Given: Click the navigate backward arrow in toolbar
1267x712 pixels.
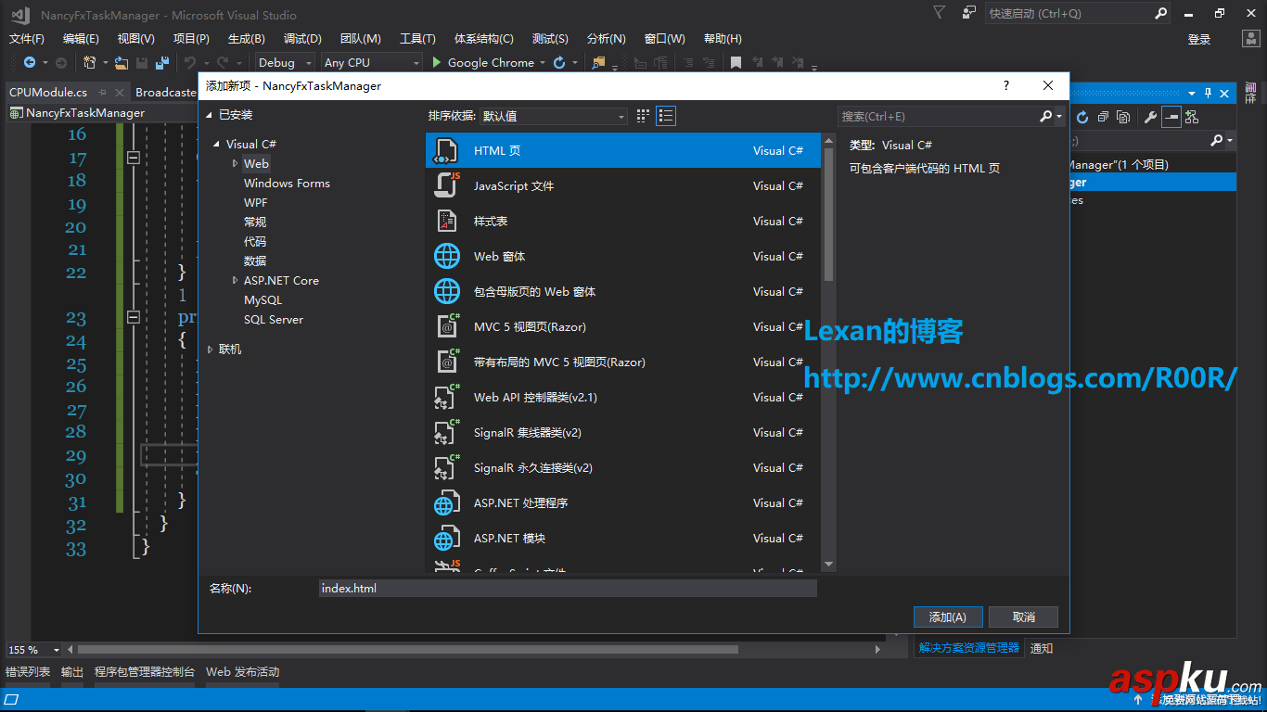Looking at the screenshot, I should 30,63.
